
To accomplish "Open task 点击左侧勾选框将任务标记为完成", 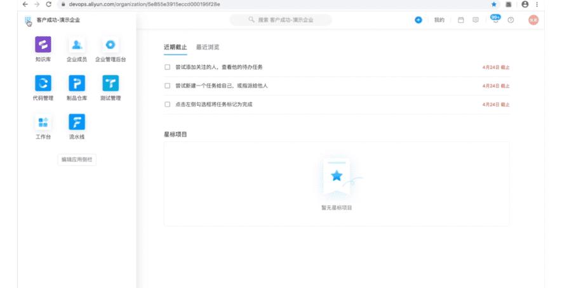I will click(x=213, y=104).
